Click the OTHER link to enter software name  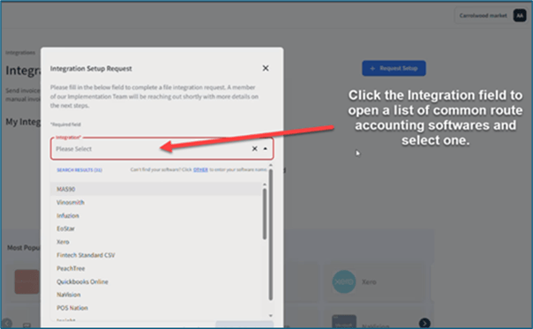tap(200, 169)
